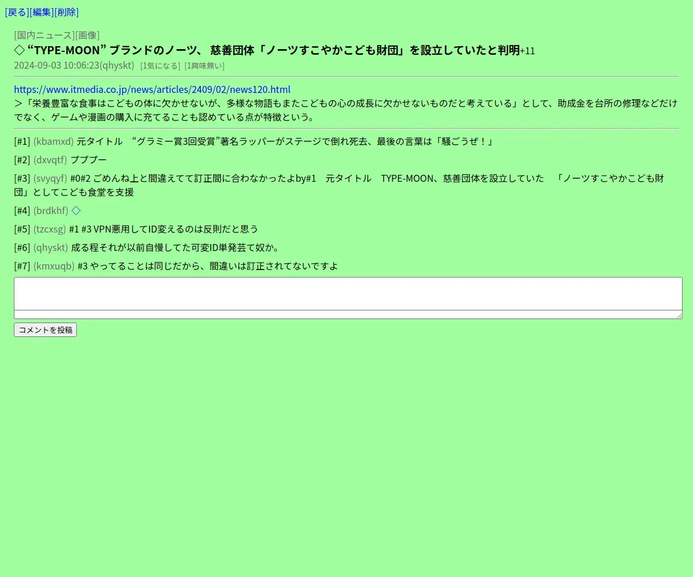Click comment text about グラミー賞3回受賞 rapper
The width and height of the screenshot is (693, 577).
pyautogui.click(x=285, y=141)
